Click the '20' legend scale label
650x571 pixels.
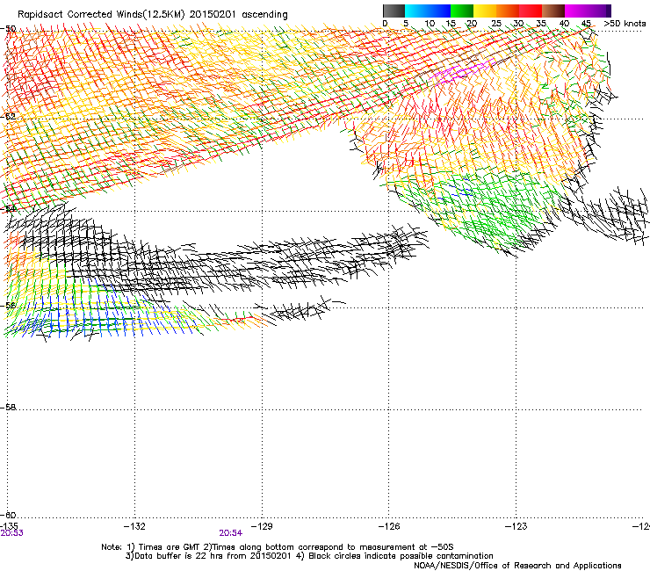[472, 23]
